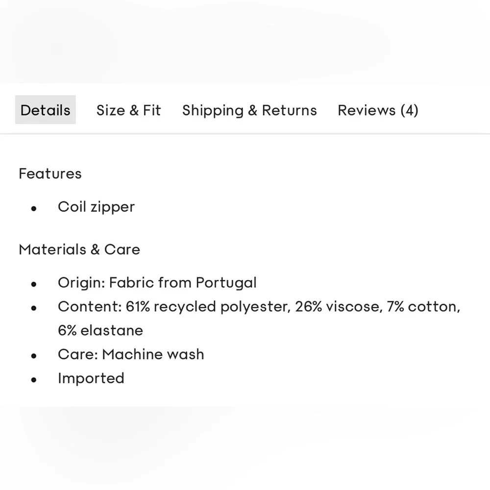The image size is (490, 490).
Task: Click the bullet beside Care: Machine wash
Action: coord(34,356)
